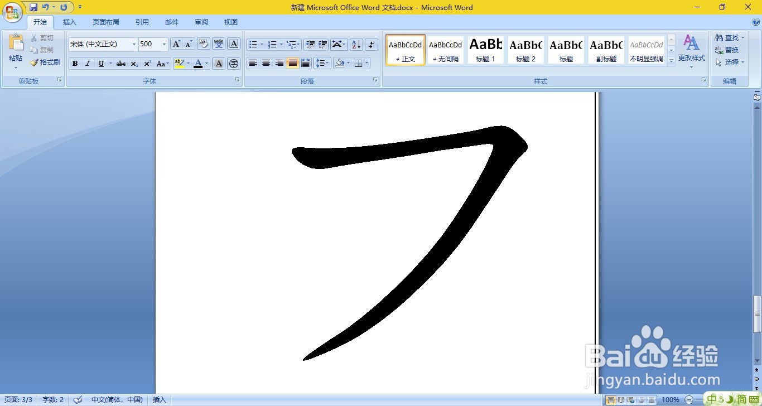762x406 pixels.
Task: Open the change case (Aa) dropdown
Action: [x=162, y=64]
